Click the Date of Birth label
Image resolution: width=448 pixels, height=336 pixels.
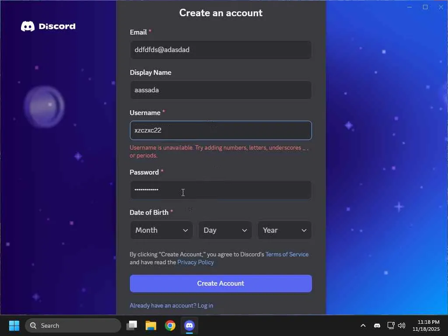click(149, 212)
